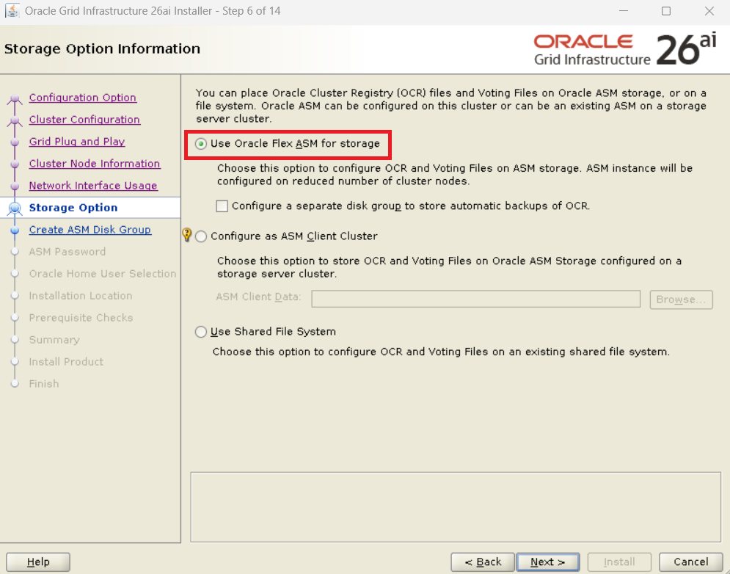The image size is (730, 574).
Task: Click the Oracle Grid Infrastructure 26ai logo
Action: (x=625, y=49)
